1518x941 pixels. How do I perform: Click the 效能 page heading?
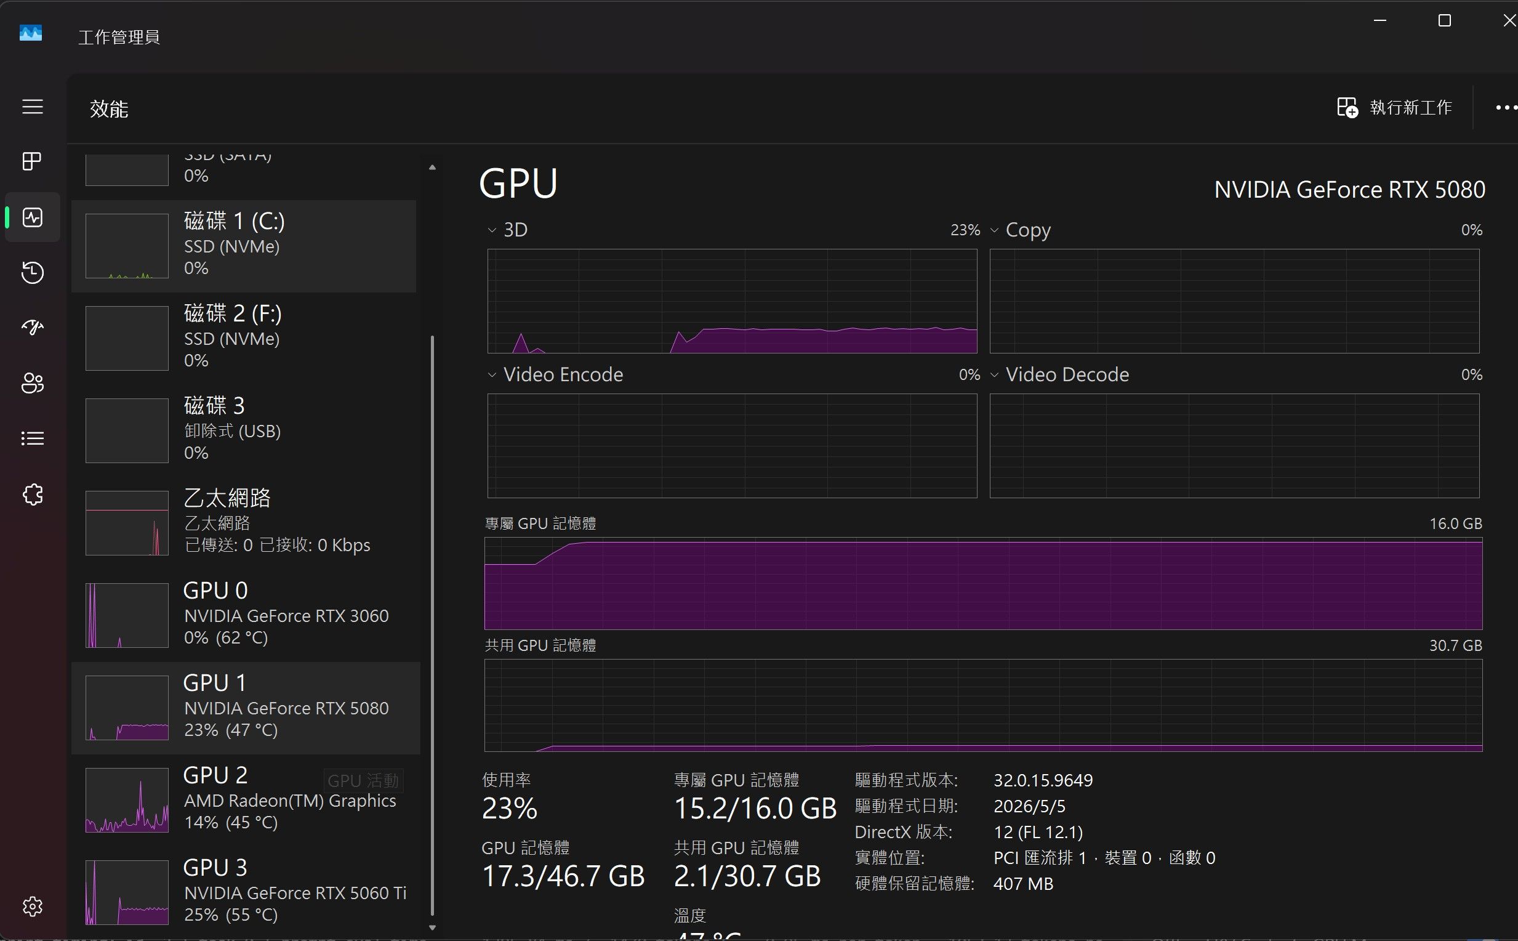pyautogui.click(x=109, y=109)
